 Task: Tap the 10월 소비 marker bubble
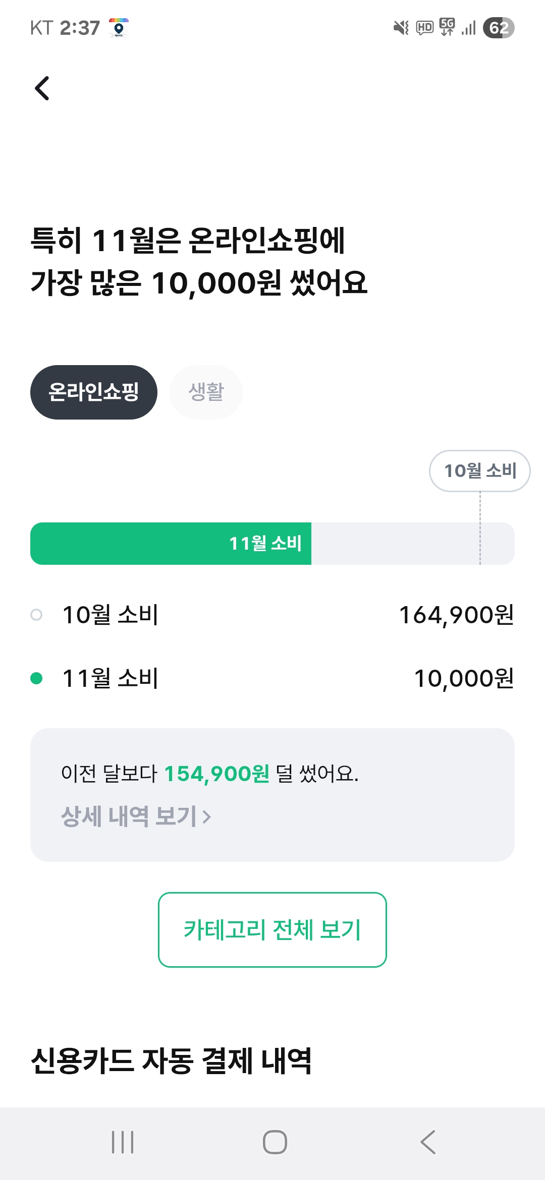point(479,470)
